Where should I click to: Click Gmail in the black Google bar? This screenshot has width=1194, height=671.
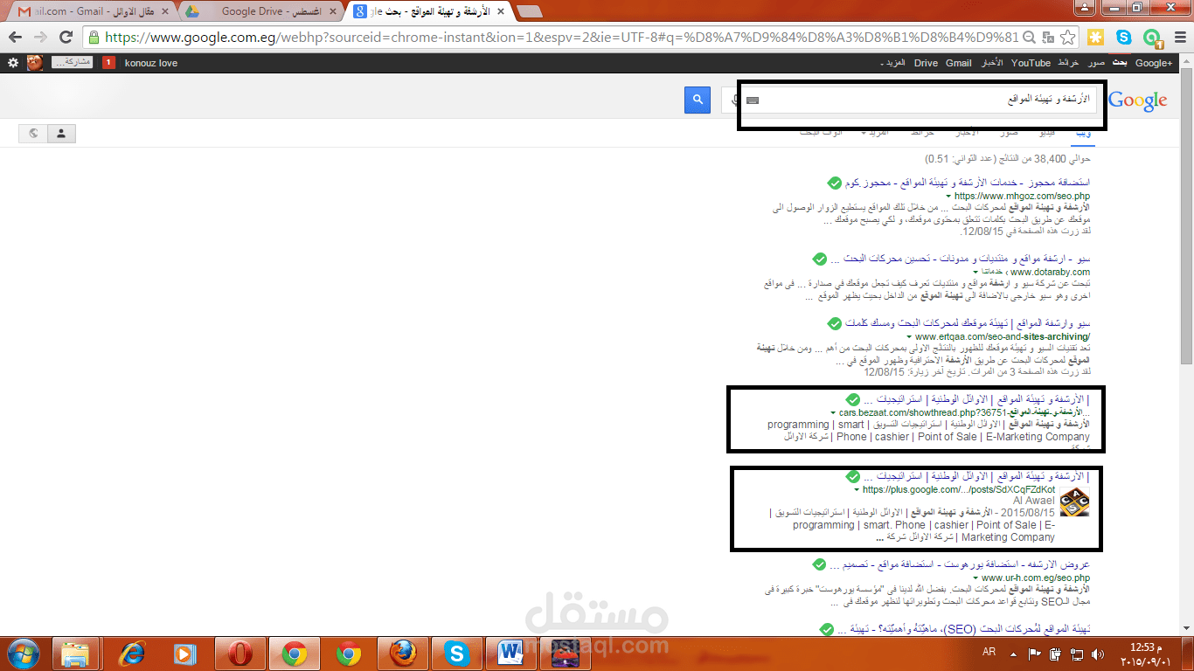pos(958,63)
